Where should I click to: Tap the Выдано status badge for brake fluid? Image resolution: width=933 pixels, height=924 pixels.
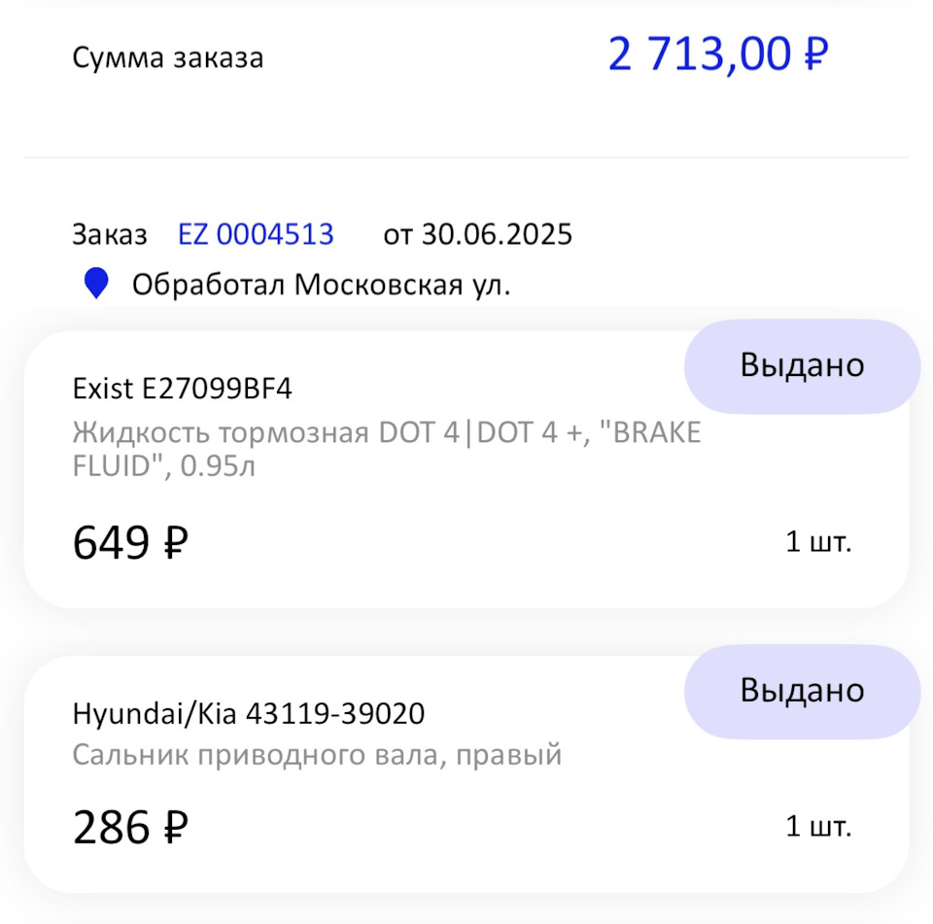pos(802,366)
